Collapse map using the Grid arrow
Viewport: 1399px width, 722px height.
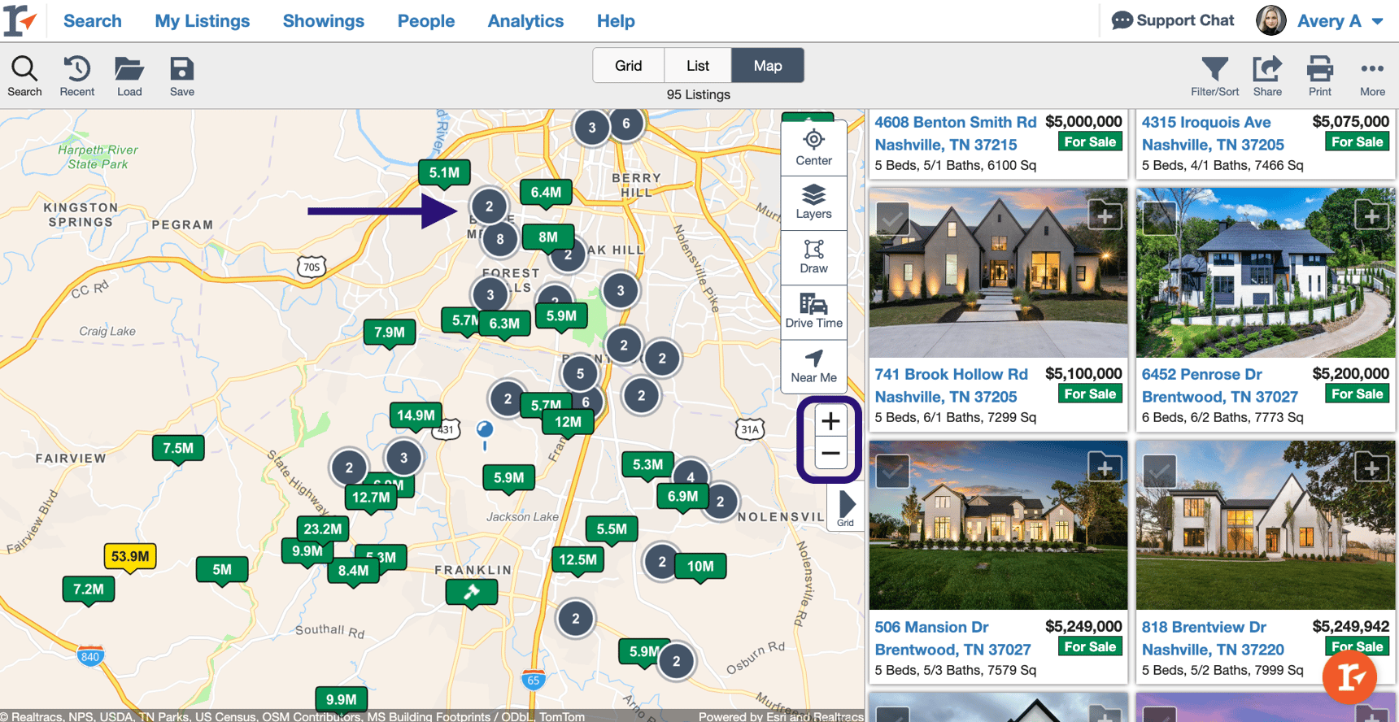point(846,507)
